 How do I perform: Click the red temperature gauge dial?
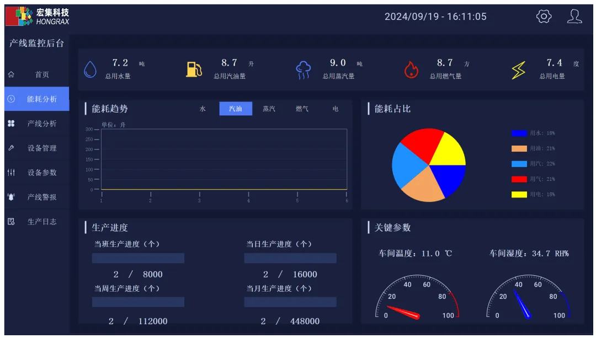pyautogui.click(x=417, y=297)
